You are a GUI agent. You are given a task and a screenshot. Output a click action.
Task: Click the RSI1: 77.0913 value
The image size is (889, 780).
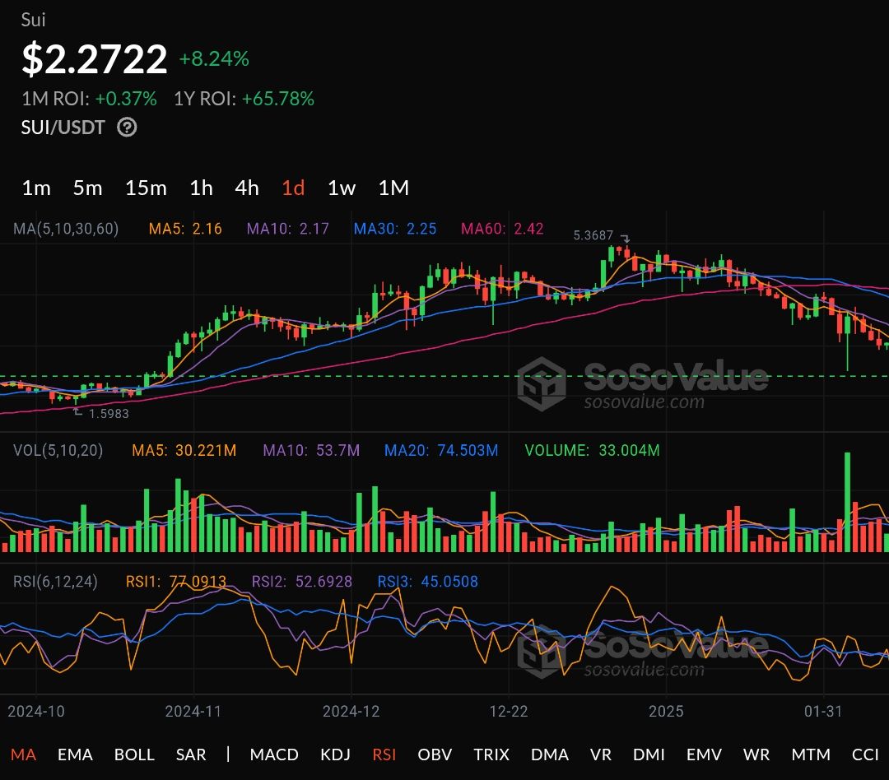click(x=176, y=581)
